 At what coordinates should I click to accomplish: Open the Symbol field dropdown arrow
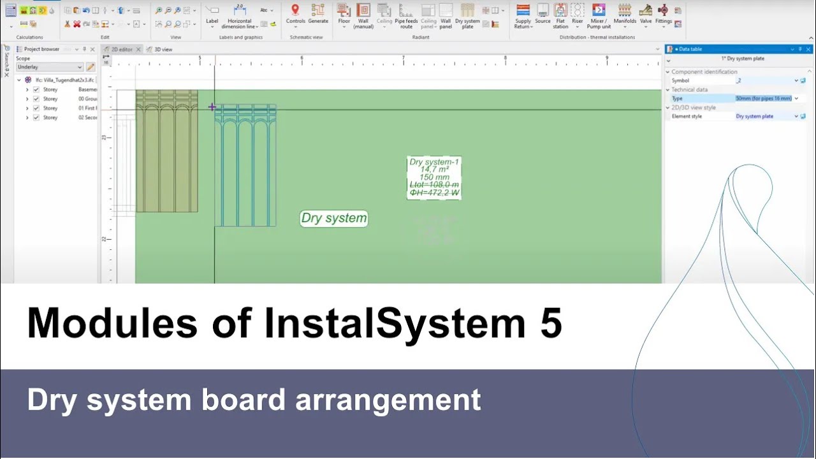point(796,81)
